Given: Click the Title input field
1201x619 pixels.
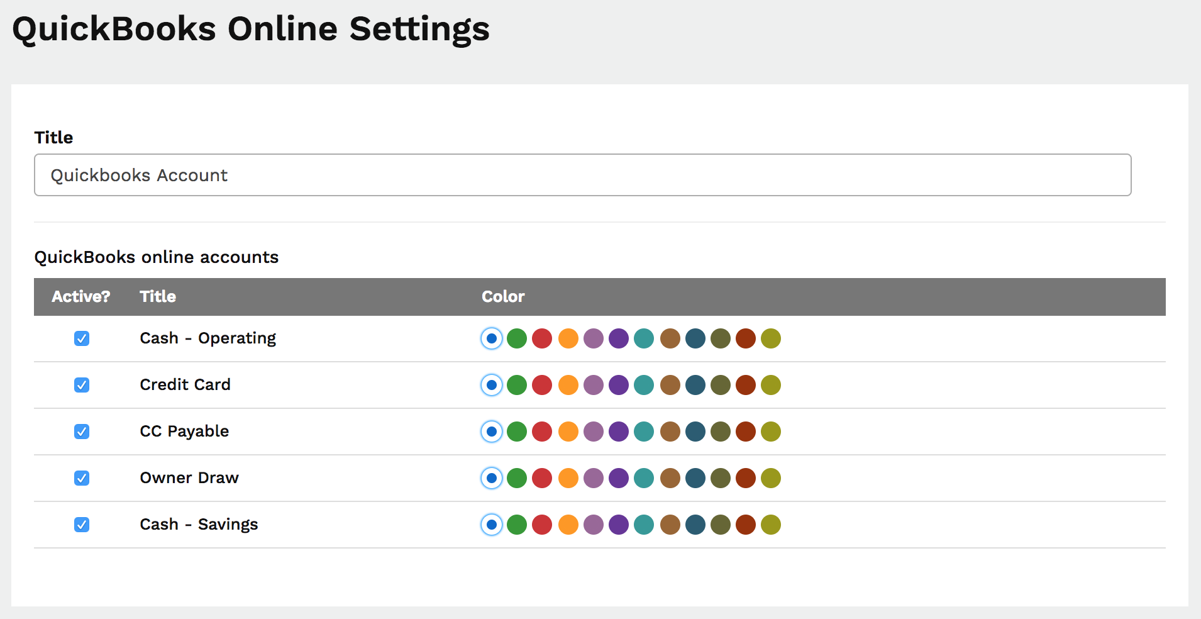Looking at the screenshot, I should pos(582,175).
